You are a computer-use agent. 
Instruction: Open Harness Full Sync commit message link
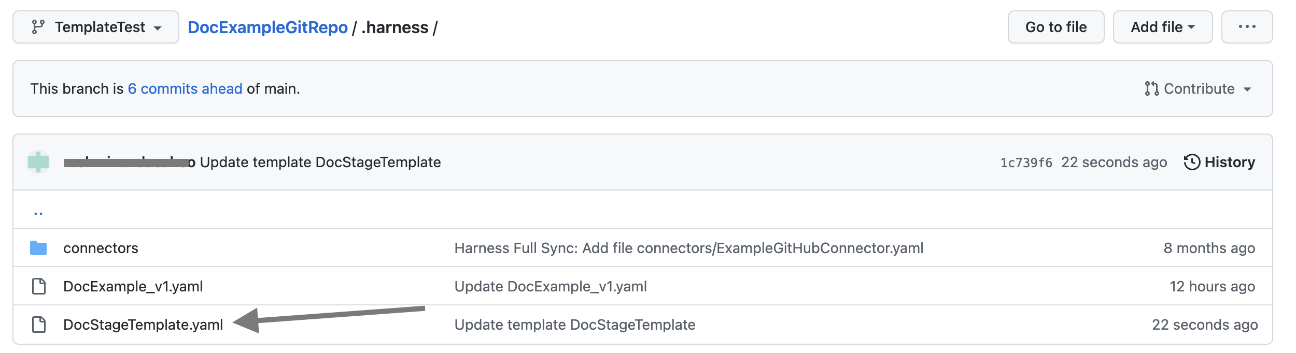point(688,248)
